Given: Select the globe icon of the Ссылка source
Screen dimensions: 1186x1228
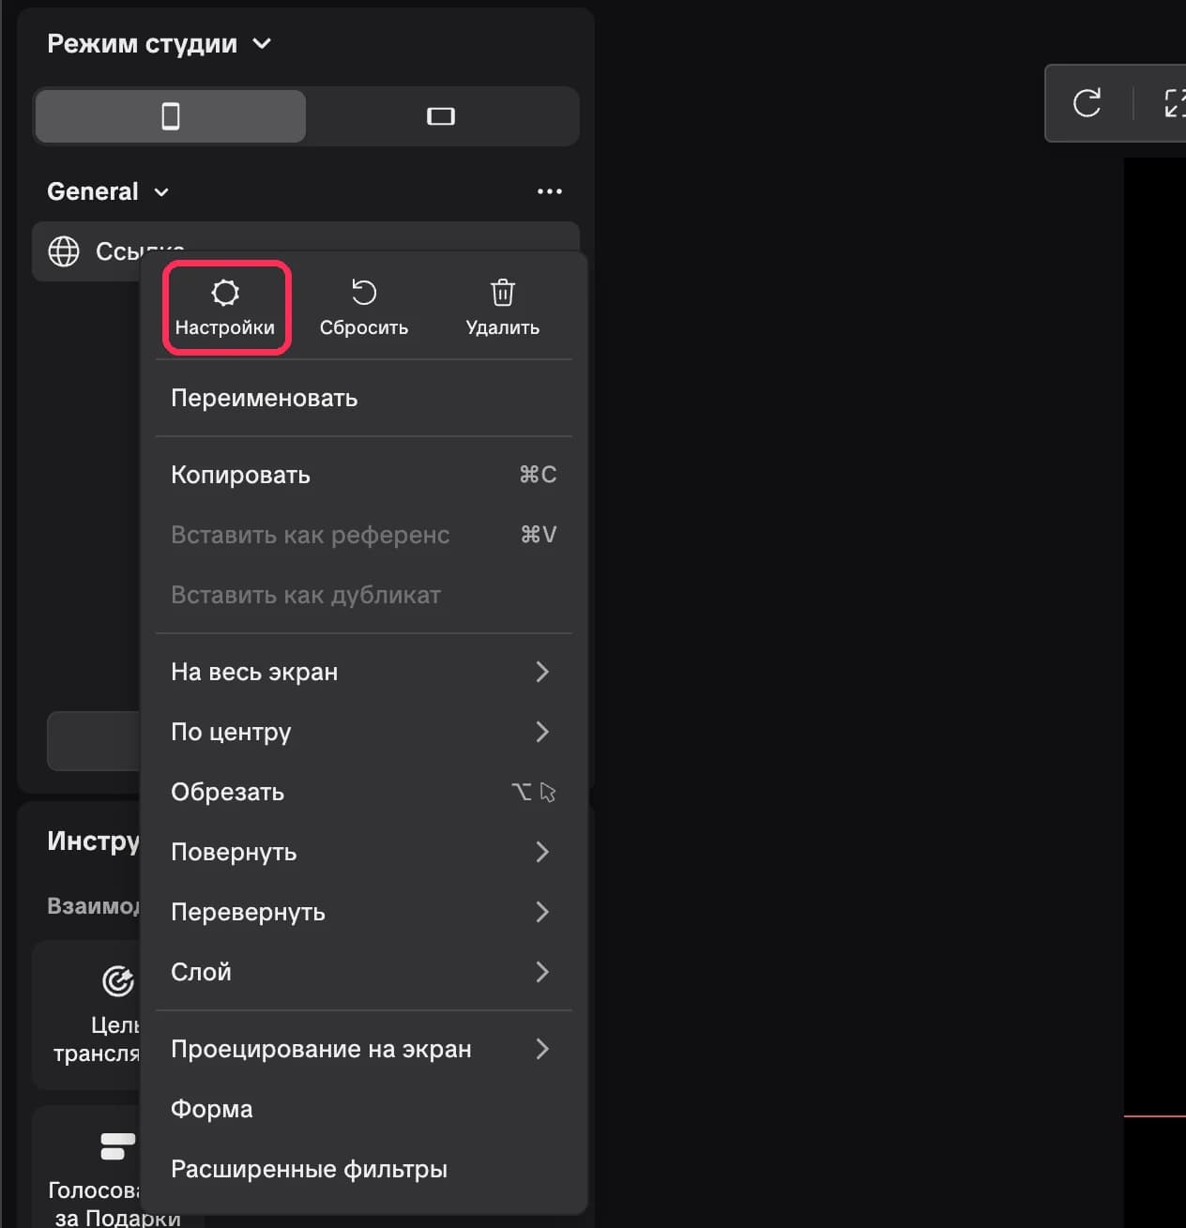Looking at the screenshot, I should click(64, 251).
